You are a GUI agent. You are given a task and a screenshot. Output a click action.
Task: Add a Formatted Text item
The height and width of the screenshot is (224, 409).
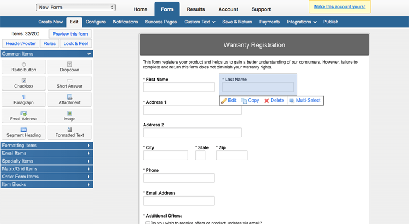point(70,132)
